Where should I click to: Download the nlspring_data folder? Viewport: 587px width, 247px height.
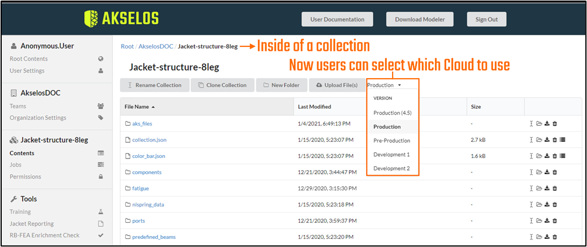pos(547,204)
